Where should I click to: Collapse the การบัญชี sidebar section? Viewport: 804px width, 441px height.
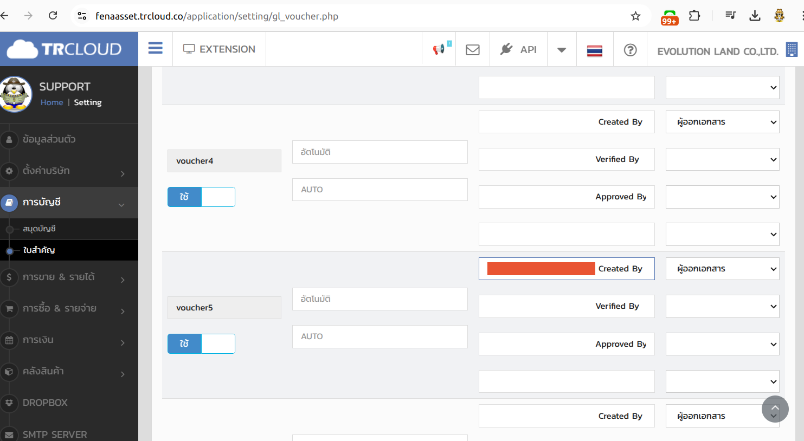click(69, 203)
